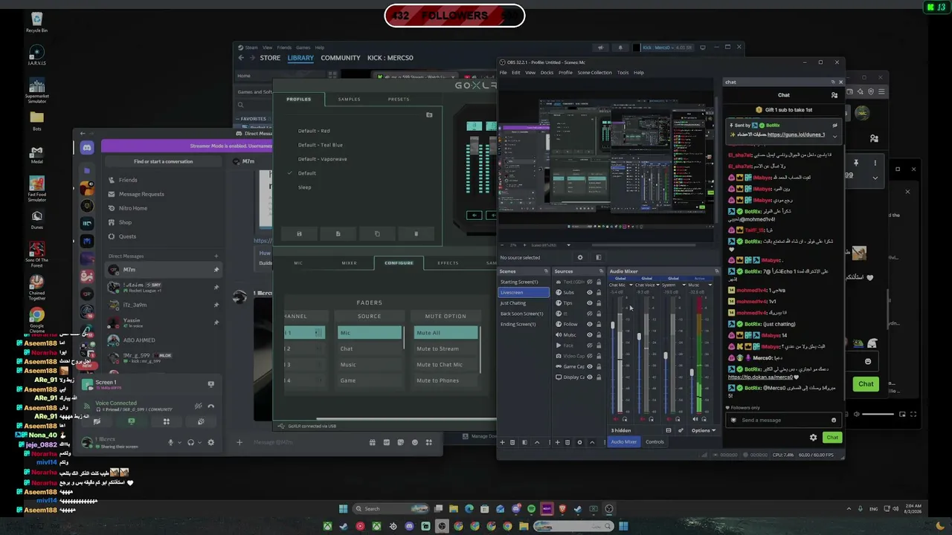Open advanced audio properties gear in Audio Mixer
Screen dimensions: 952x535
coord(681,430)
